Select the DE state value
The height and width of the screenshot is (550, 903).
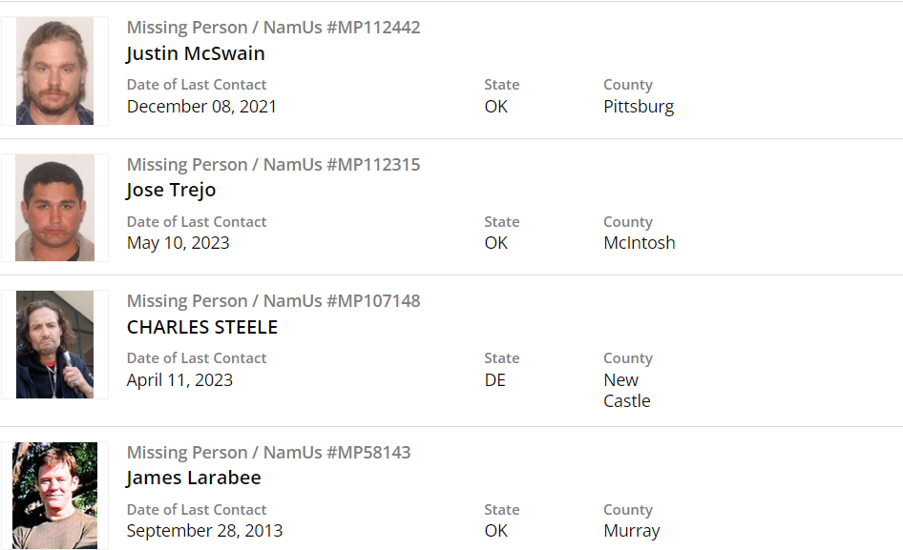click(494, 380)
